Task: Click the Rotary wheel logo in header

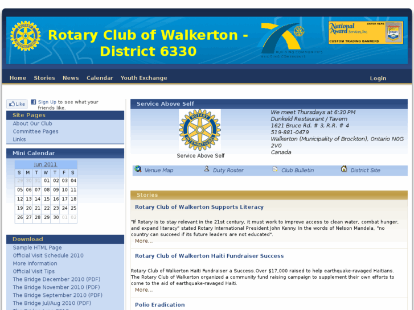Action: click(26, 36)
